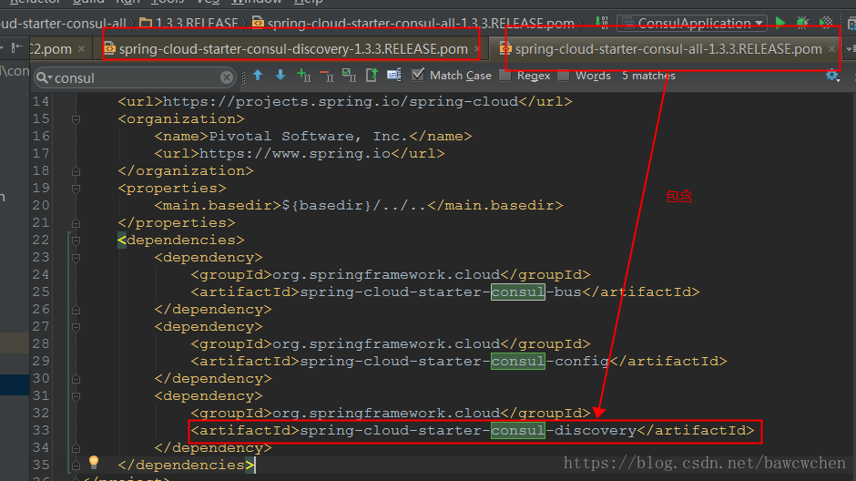
Task: Start debugging with the bug icon
Action: point(802,23)
